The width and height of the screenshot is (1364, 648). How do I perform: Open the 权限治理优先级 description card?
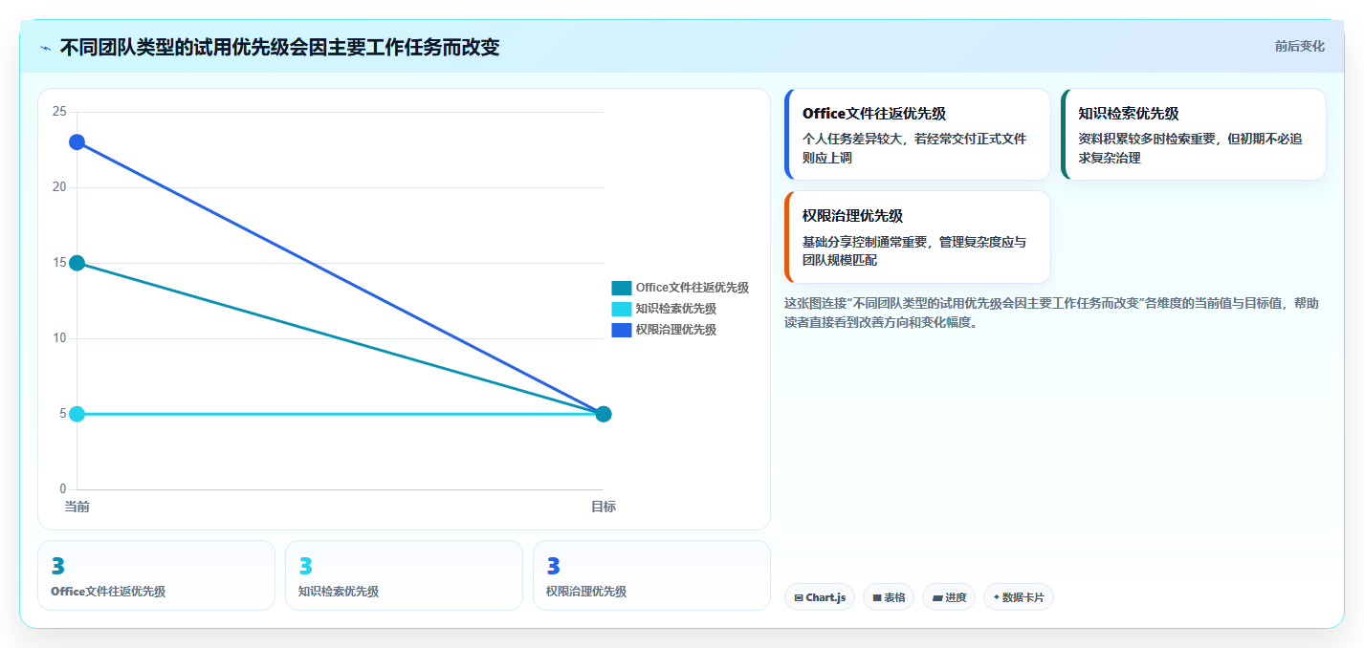917,237
